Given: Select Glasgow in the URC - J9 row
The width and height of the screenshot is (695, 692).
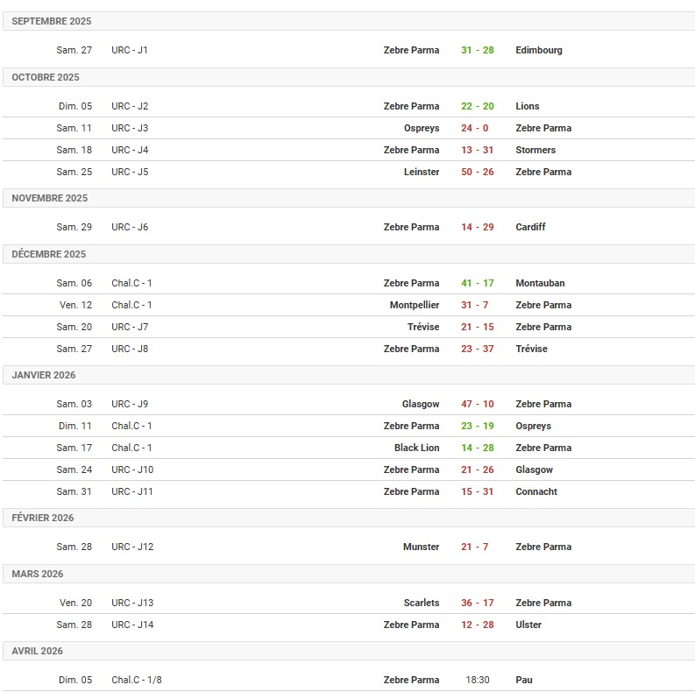Looking at the screenshot, I should click(x=420, y=404).
